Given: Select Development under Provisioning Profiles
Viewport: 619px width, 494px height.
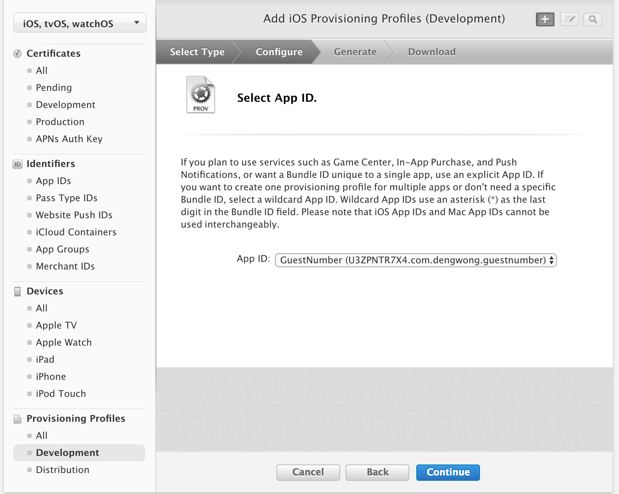Looking at the screenshot, I should [x=79, y=453].
